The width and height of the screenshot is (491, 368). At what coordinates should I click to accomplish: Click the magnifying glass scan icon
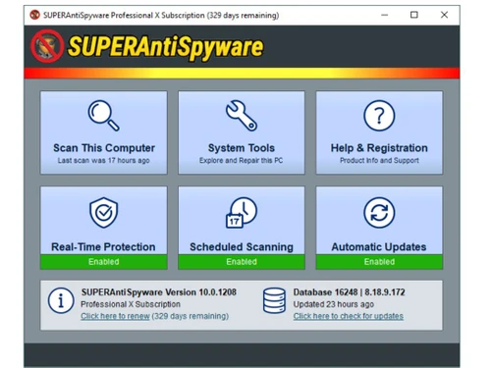(x=103, y=116)
